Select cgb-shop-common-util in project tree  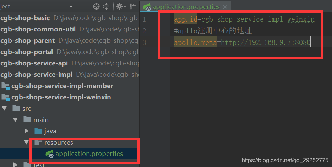click(x=38, y=29)
